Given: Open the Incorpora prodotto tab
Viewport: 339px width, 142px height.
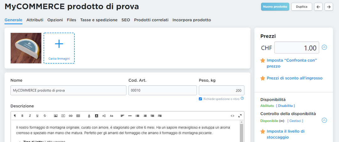Looking at the screenshot, I should (192, 20).
